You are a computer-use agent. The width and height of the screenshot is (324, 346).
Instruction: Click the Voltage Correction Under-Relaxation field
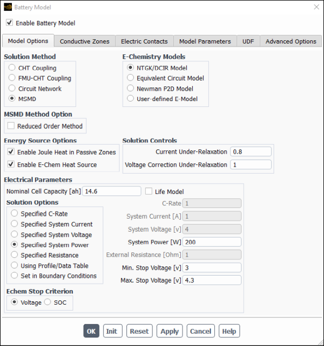pyautogui.click(x=251, y=164)
